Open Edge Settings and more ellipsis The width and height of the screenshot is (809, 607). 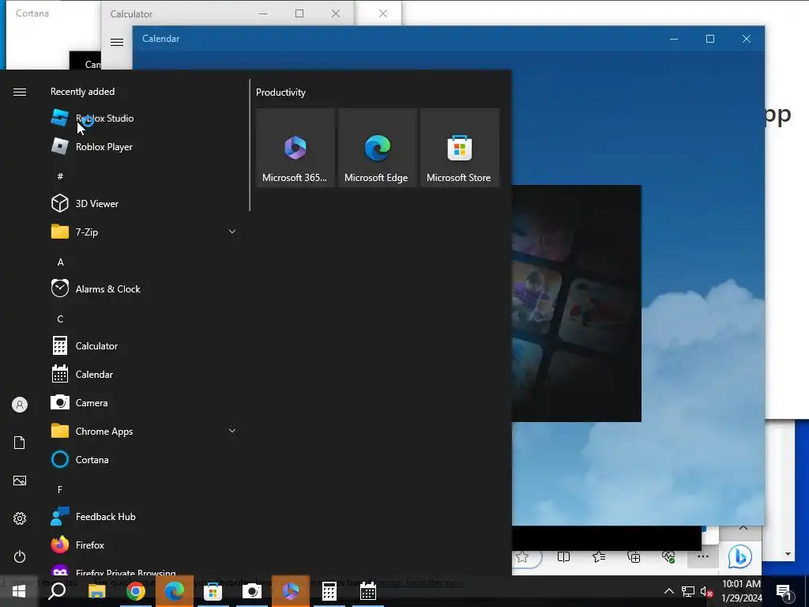tap(702, 556)
